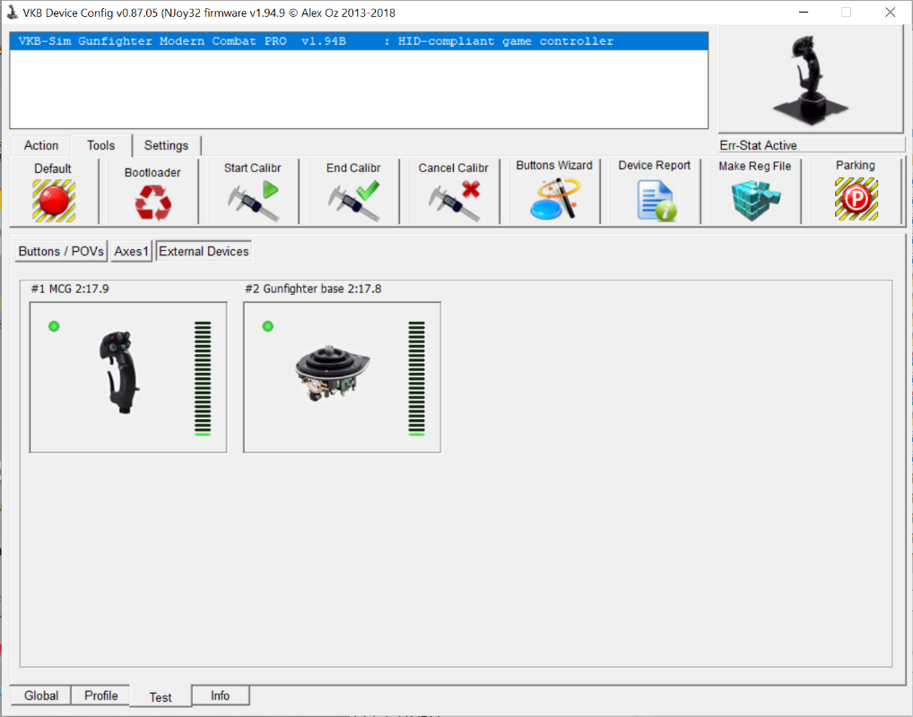Finish calibration with End Calibr icon
Screen dimensions: 913x717
(353, 201)
